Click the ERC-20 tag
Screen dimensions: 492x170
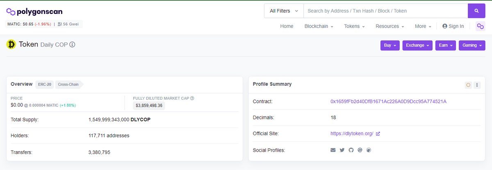[x=44, y=84]
